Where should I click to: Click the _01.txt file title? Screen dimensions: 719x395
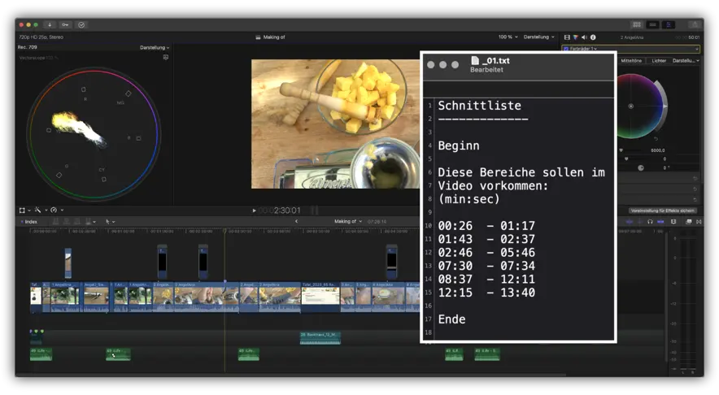click(495, 60)
